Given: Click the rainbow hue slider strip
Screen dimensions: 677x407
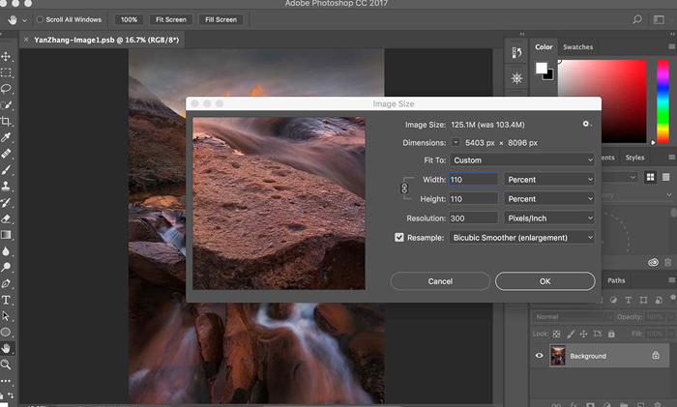Looking at the screenshot, I should [x=662, y=102].
